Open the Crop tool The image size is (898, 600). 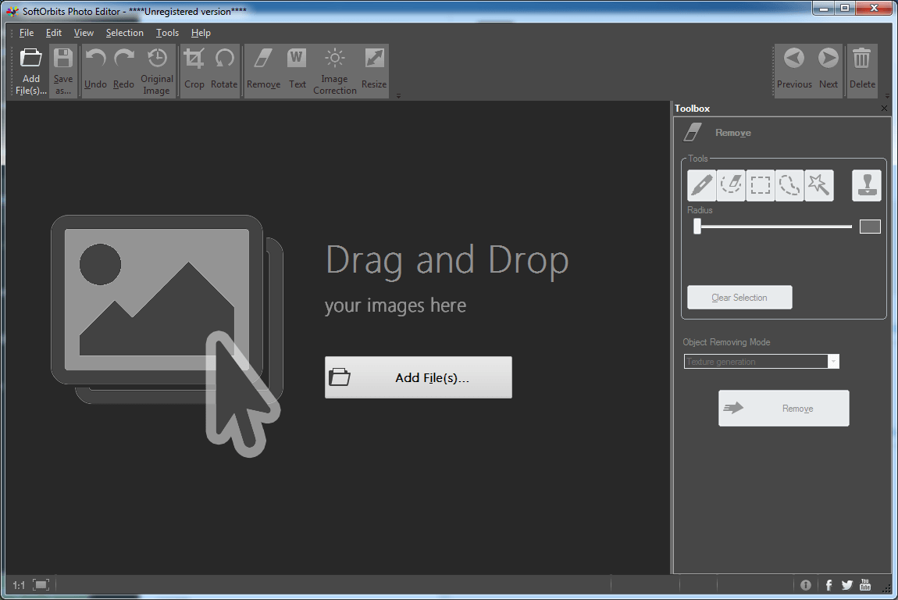pos(194,69)
